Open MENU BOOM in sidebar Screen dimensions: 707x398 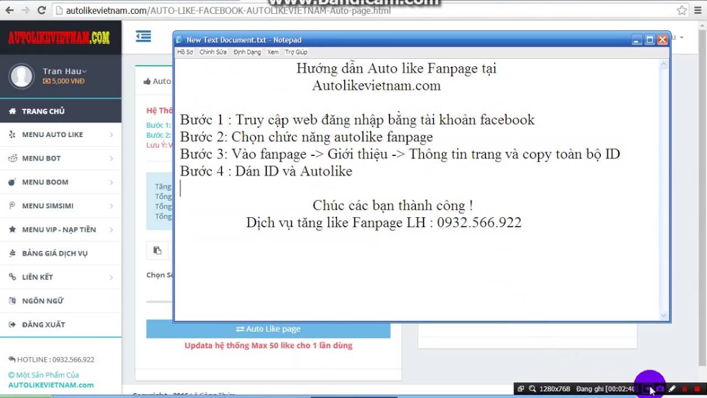61,182
